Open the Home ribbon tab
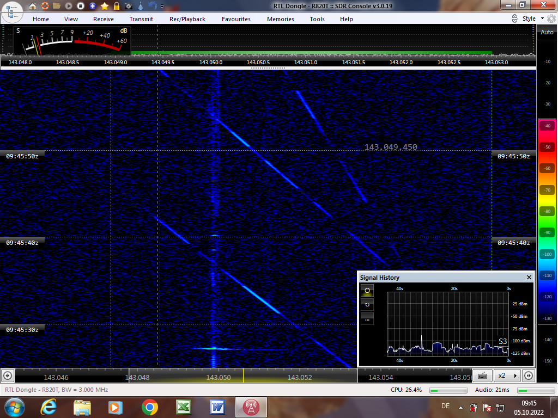Screen dimensions: 558x418 41,19
